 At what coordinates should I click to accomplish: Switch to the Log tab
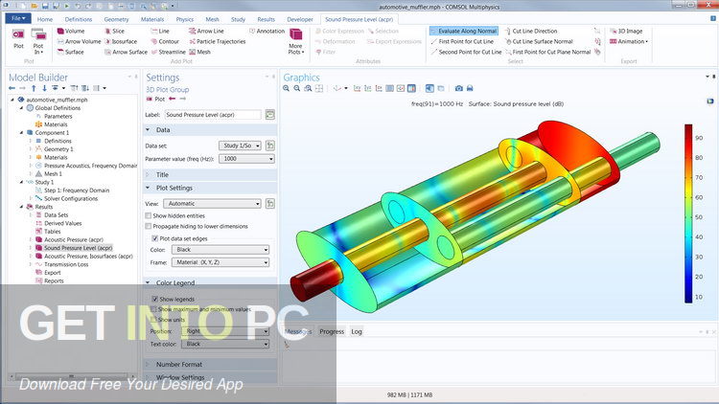357,331
